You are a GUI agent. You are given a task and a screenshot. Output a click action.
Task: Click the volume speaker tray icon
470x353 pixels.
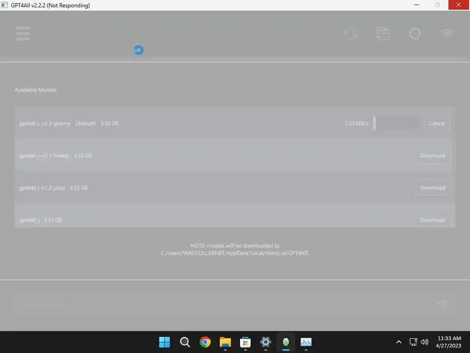(x=425, y=342)
